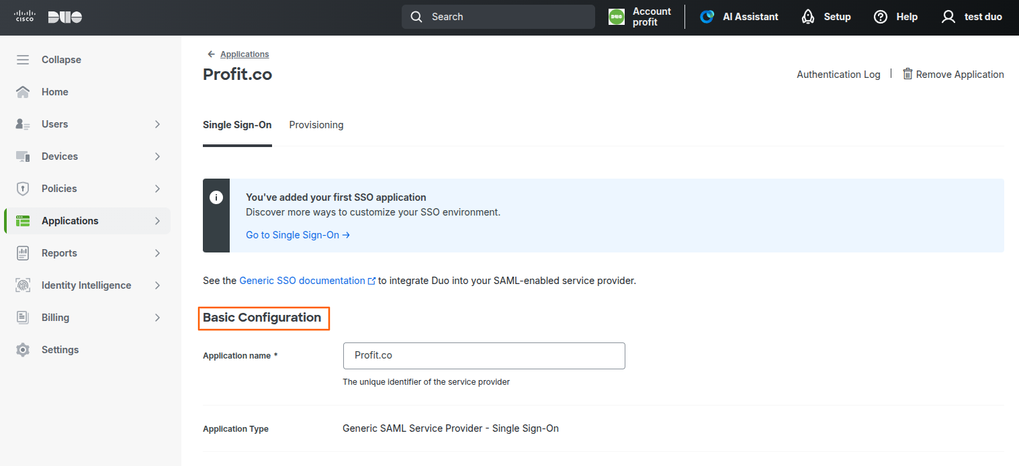Expand the Users menu chevron
Viewport: 1019px width, 466px height.
(x=157, y=124)
